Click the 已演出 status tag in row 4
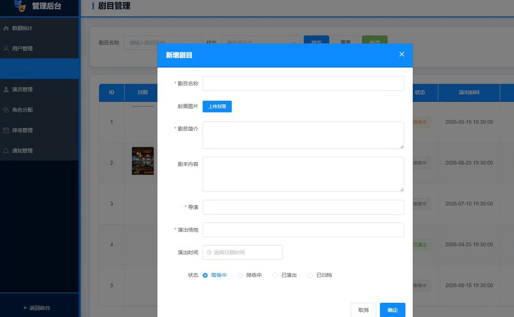Image resolution: width=514 pixels, height=317 pixels. 421,245
